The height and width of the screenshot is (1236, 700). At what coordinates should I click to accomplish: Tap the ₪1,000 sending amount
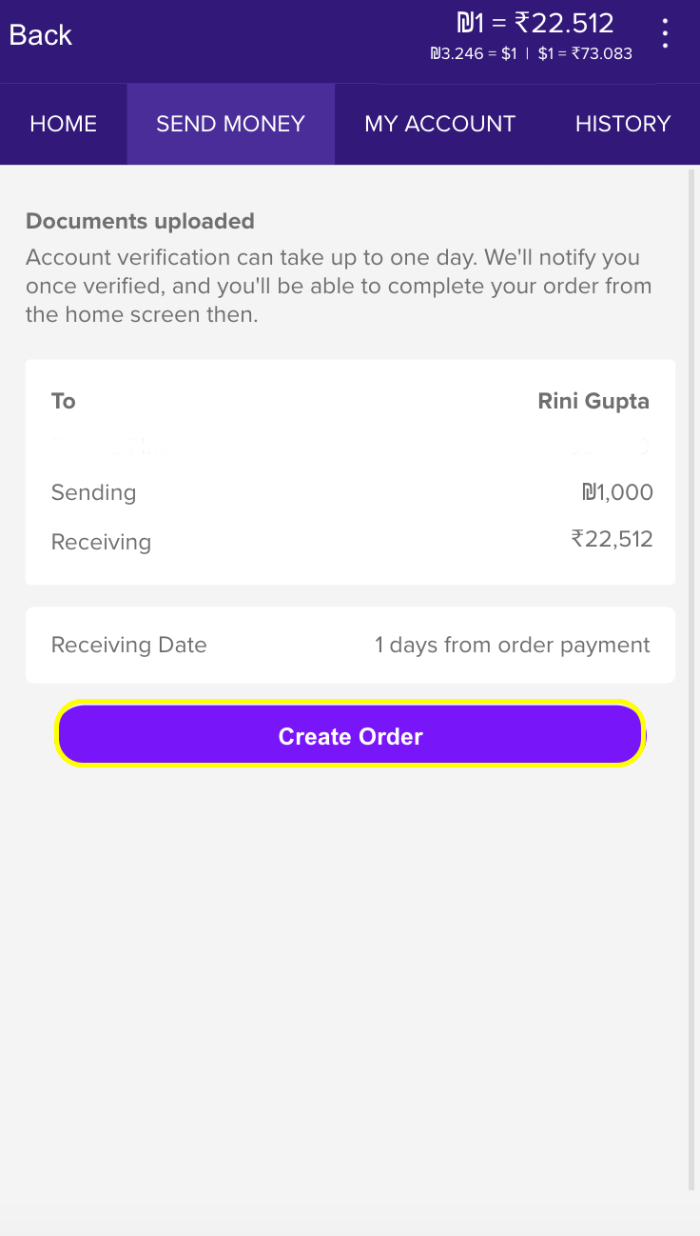click(617, 492)
